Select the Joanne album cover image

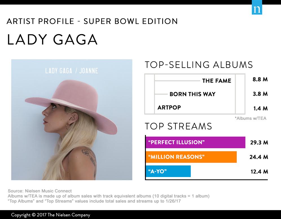pyautogui.click(x=72, y=120)
